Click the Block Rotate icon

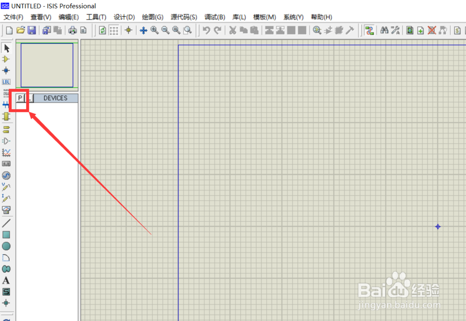pyautogui.click(x=291, y=30)
